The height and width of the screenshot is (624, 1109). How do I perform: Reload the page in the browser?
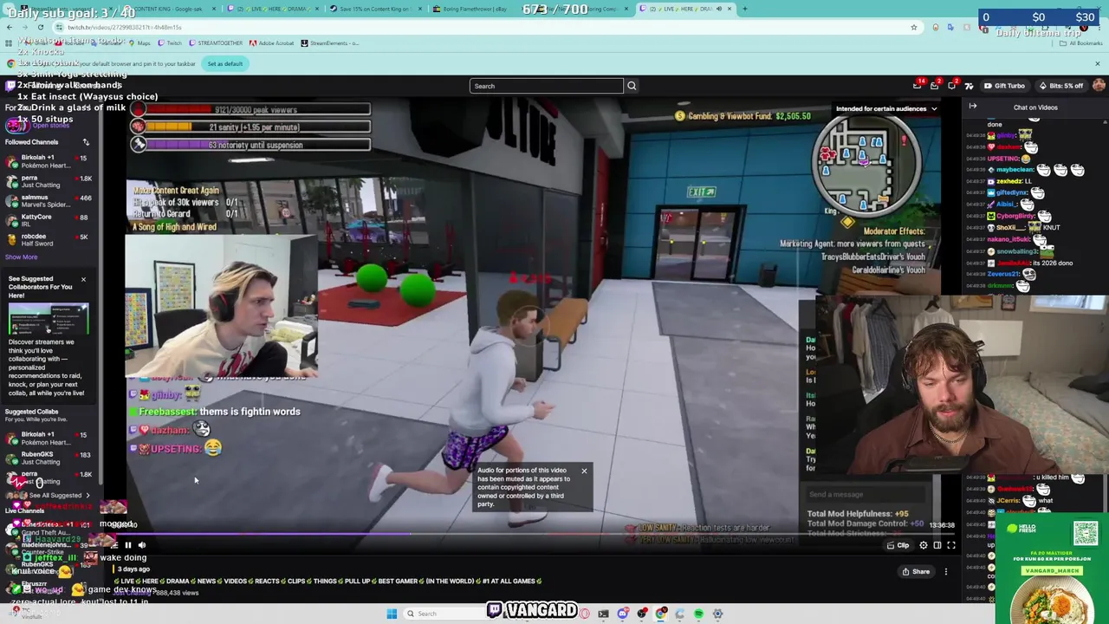point(40,28)
